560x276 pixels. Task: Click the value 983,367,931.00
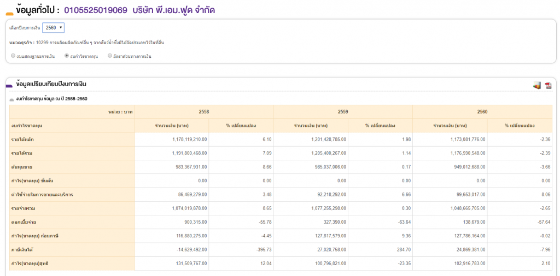tap(192, 167)
